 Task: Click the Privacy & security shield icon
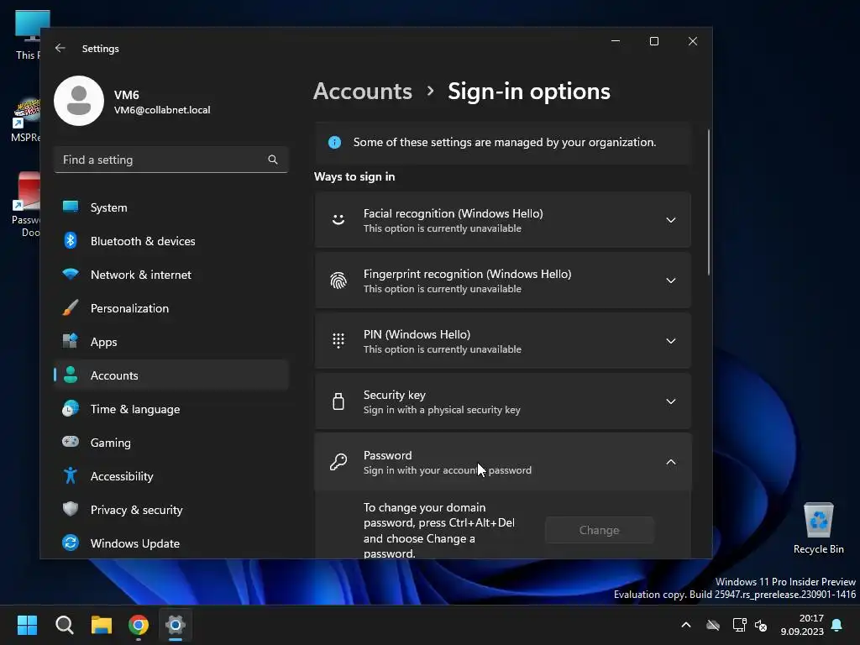coord(71,509)
